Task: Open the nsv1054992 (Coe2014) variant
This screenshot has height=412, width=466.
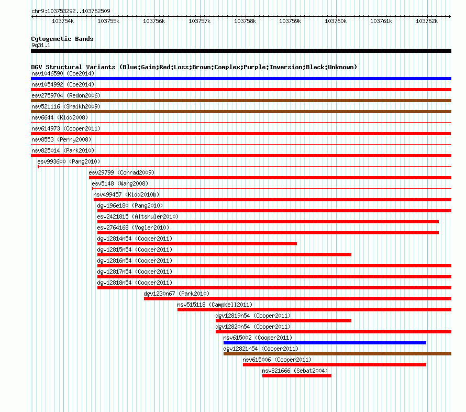Action: tap(63, 84)
